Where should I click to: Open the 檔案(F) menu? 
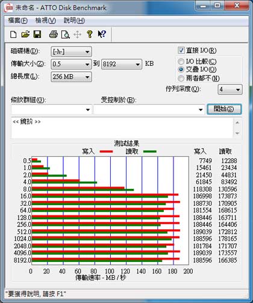tap(17, 21)
